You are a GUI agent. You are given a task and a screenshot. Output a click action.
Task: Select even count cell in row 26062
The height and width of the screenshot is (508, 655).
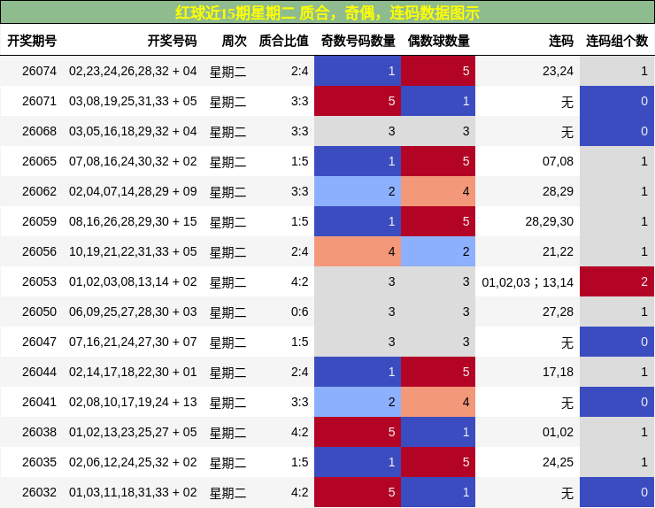coord(438,191)
